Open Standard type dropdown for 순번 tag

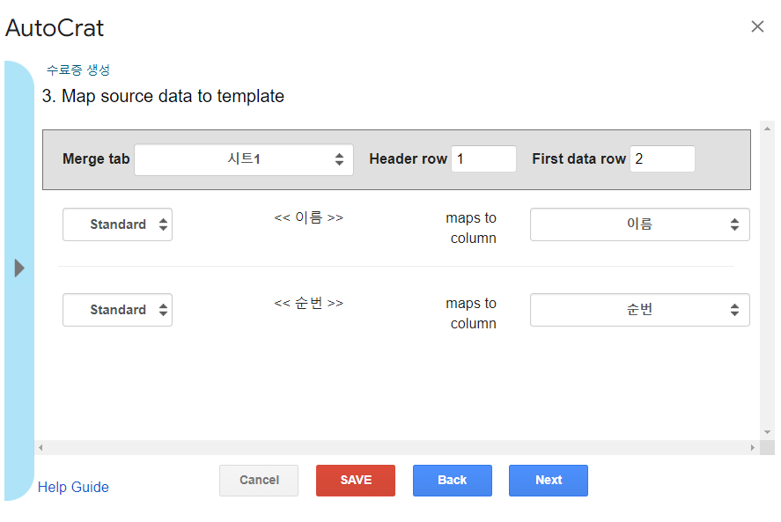coord(117,310)
